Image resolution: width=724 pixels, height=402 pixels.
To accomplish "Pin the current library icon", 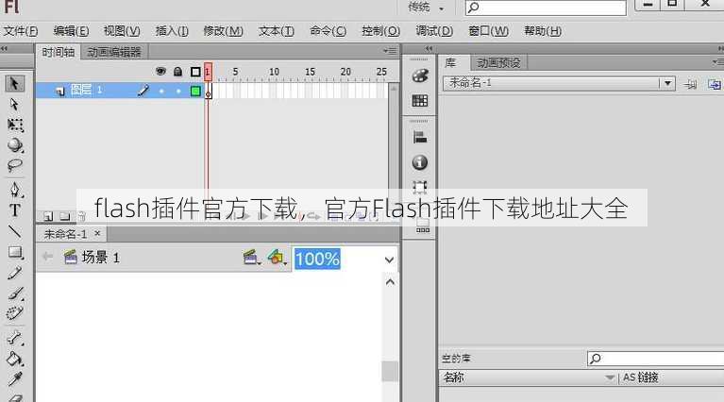I will 691,84.
